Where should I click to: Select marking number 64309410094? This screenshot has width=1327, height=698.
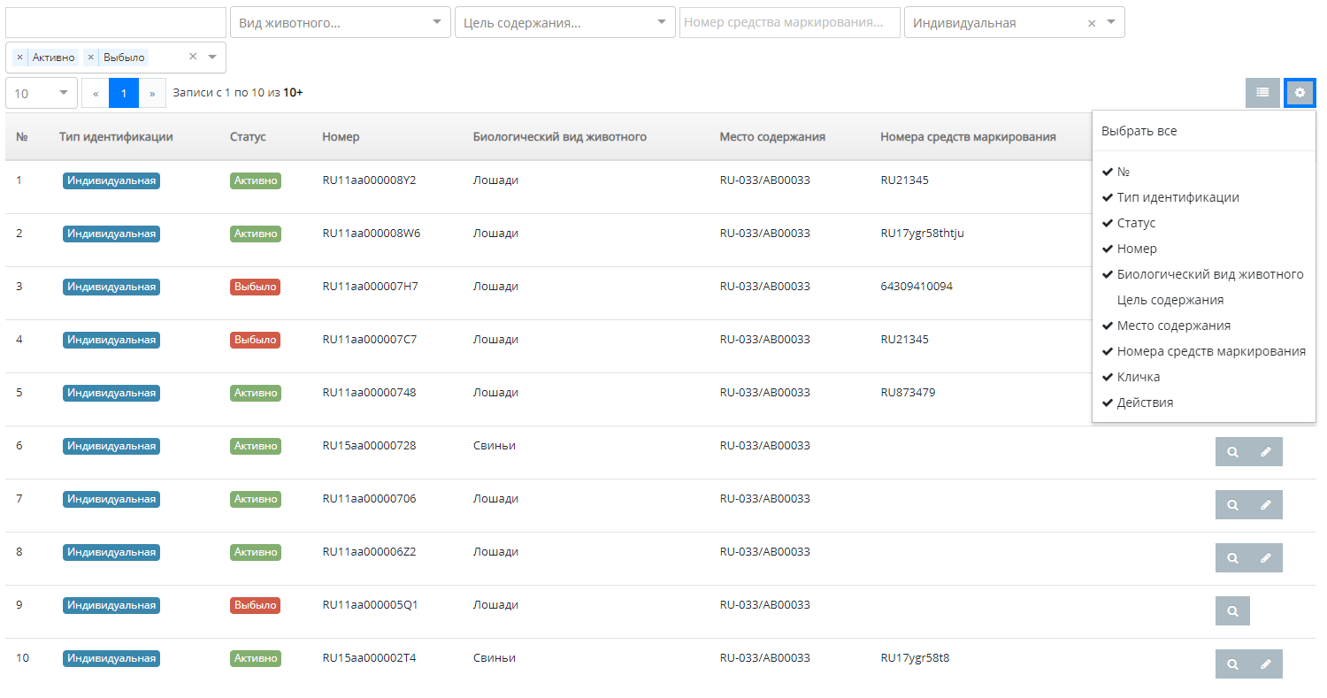(x=917, y=287)
